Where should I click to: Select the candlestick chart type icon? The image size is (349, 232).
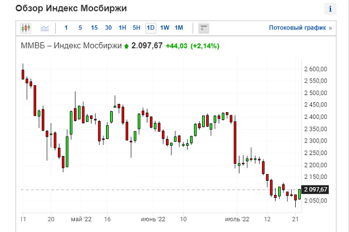[x=26, y=28]
